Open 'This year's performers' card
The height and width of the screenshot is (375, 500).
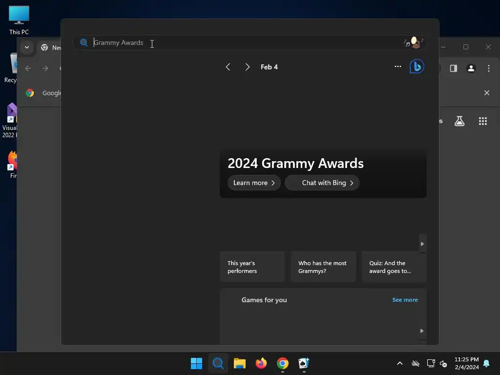(252, 267)
